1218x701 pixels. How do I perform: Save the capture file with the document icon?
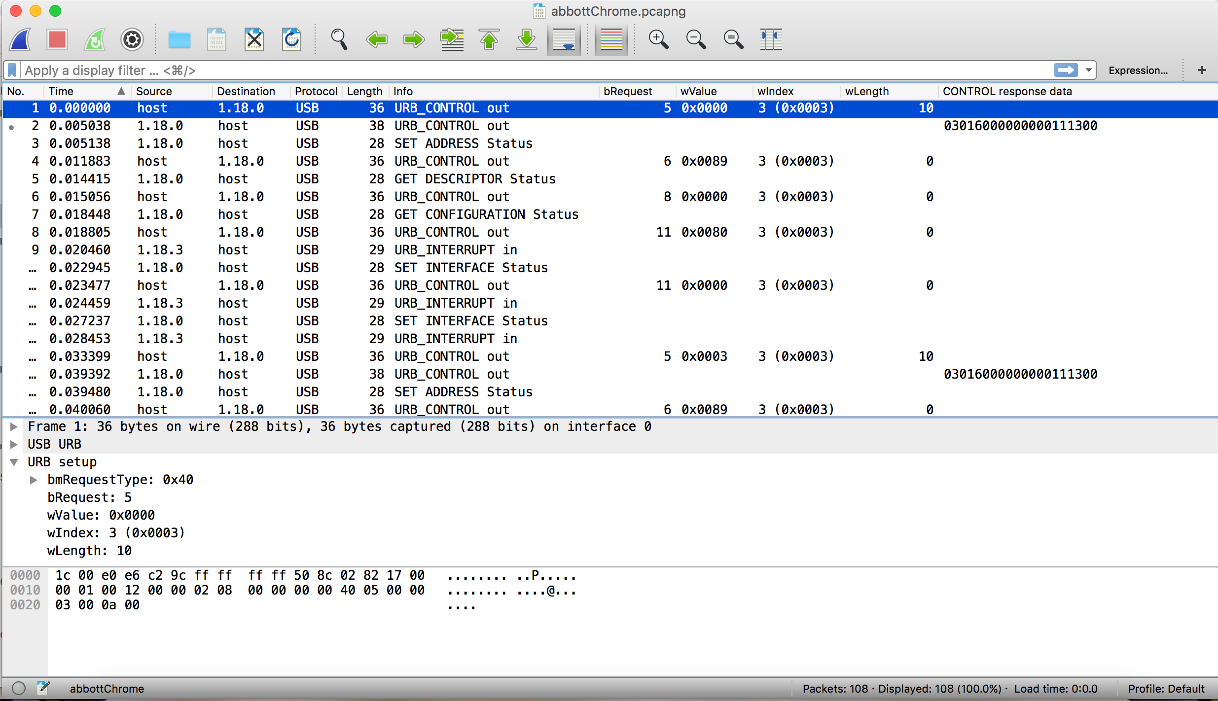click(x=217, y=40)
